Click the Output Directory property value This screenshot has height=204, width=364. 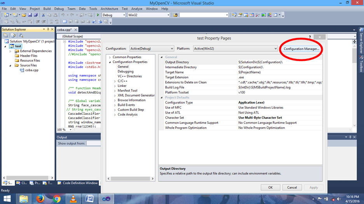coord(280,62)
